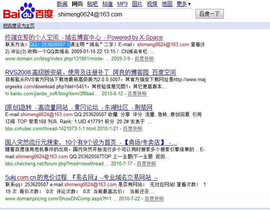
Task: Click text 联系qq: 253620507 in last result
Action: tap(27, 185)
